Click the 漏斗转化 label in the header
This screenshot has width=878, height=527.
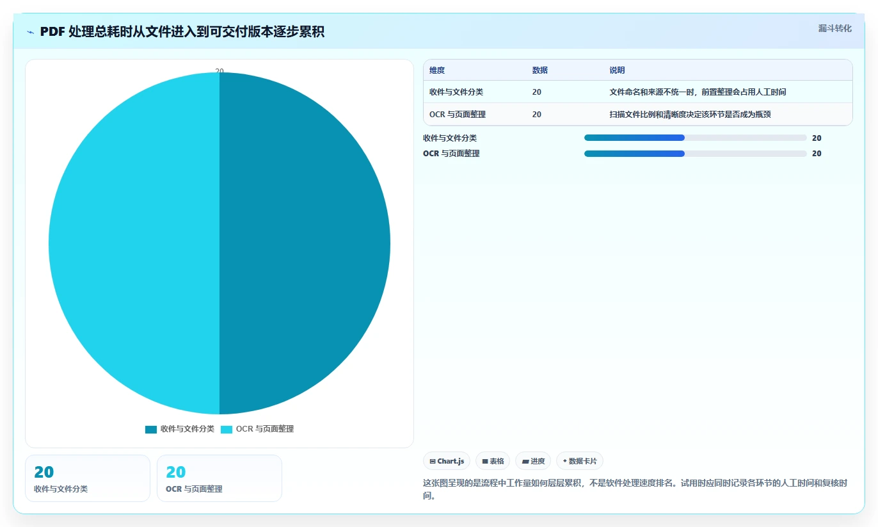point(834,28)
